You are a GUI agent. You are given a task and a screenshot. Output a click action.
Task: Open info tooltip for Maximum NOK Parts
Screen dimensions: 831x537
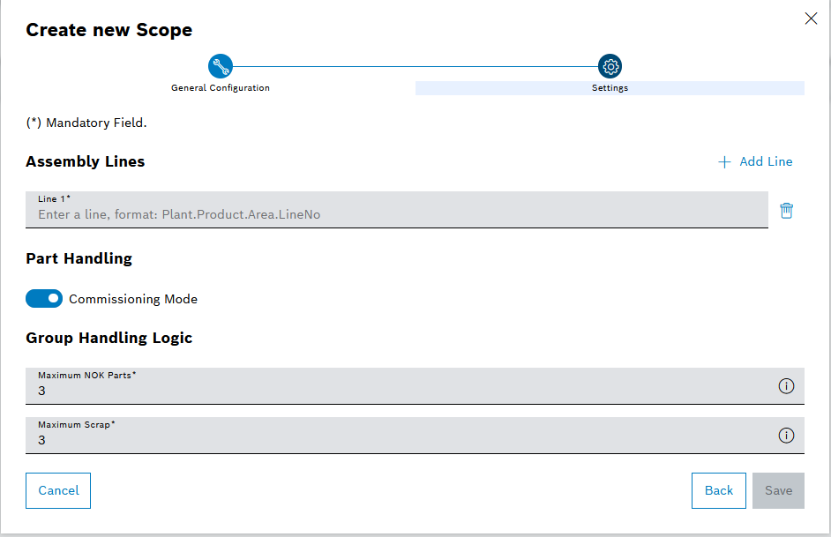[x=786, y=385]
